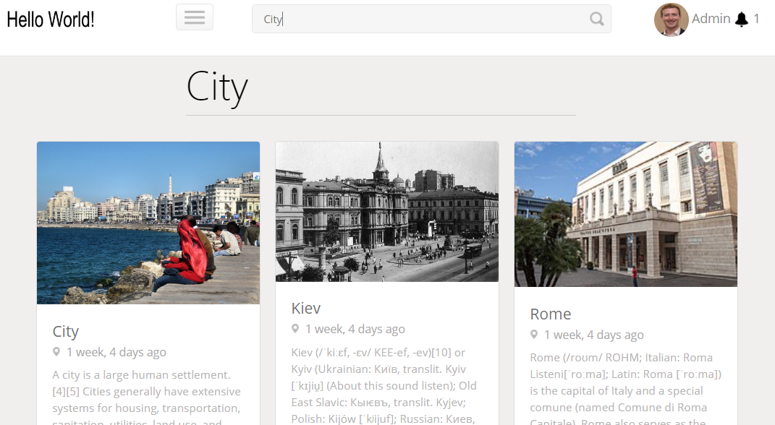Open the Rome card title
This screenshot has width=775, height=425.
[x=551, y=314]
